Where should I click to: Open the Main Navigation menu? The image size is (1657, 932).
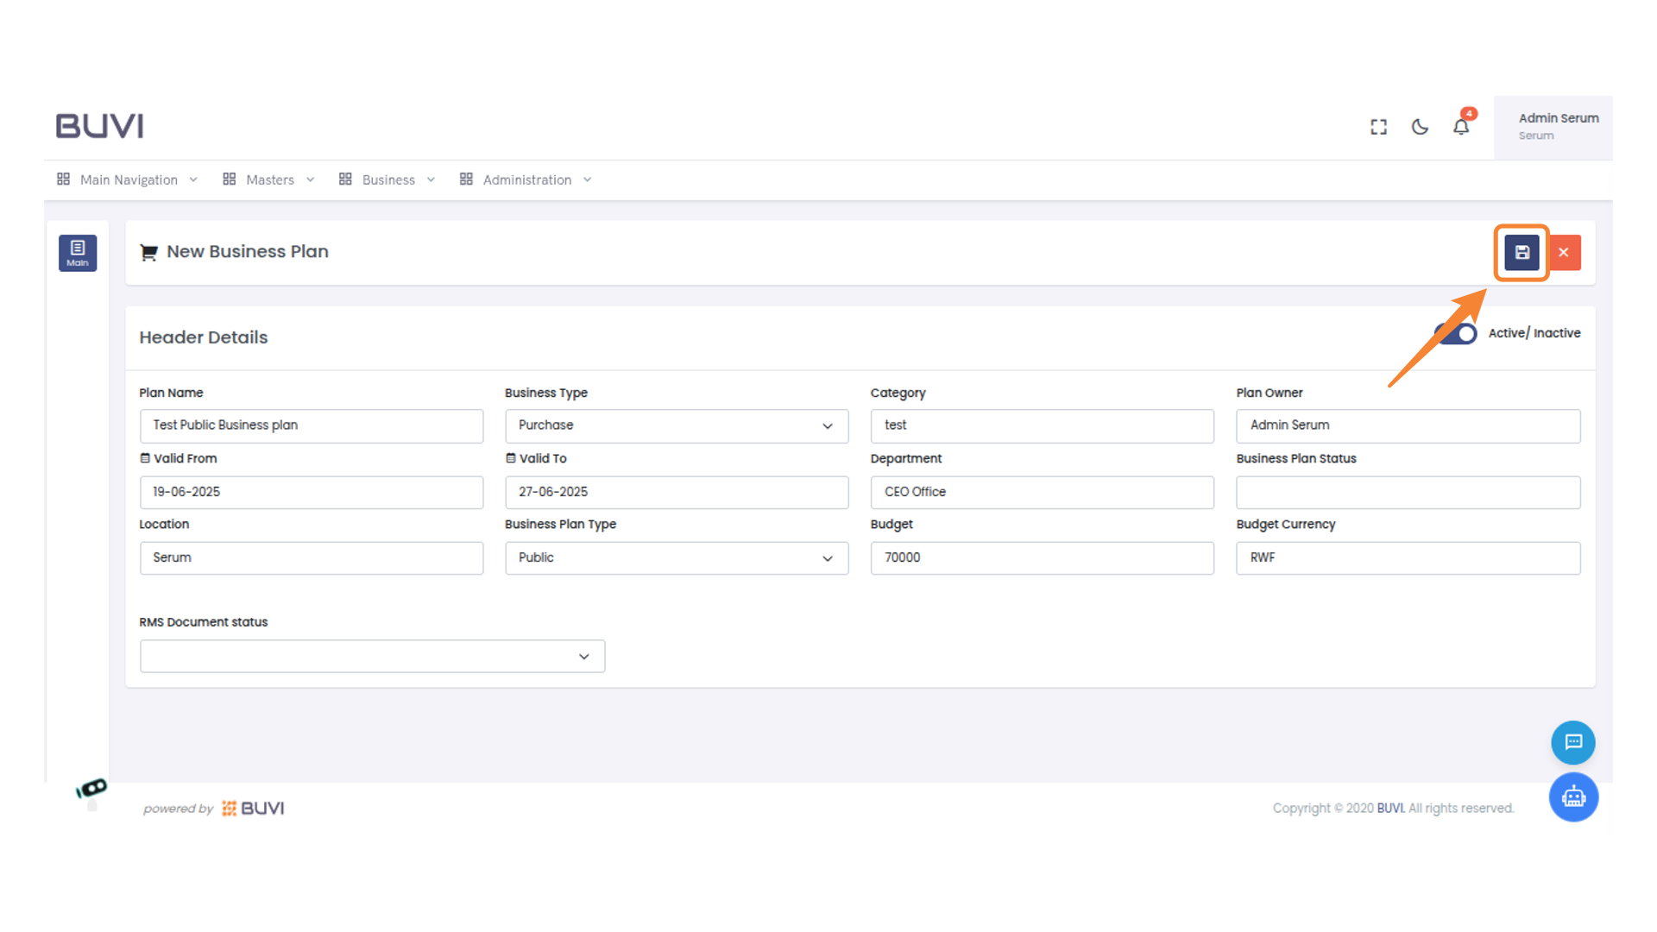(x=128, y=179)
